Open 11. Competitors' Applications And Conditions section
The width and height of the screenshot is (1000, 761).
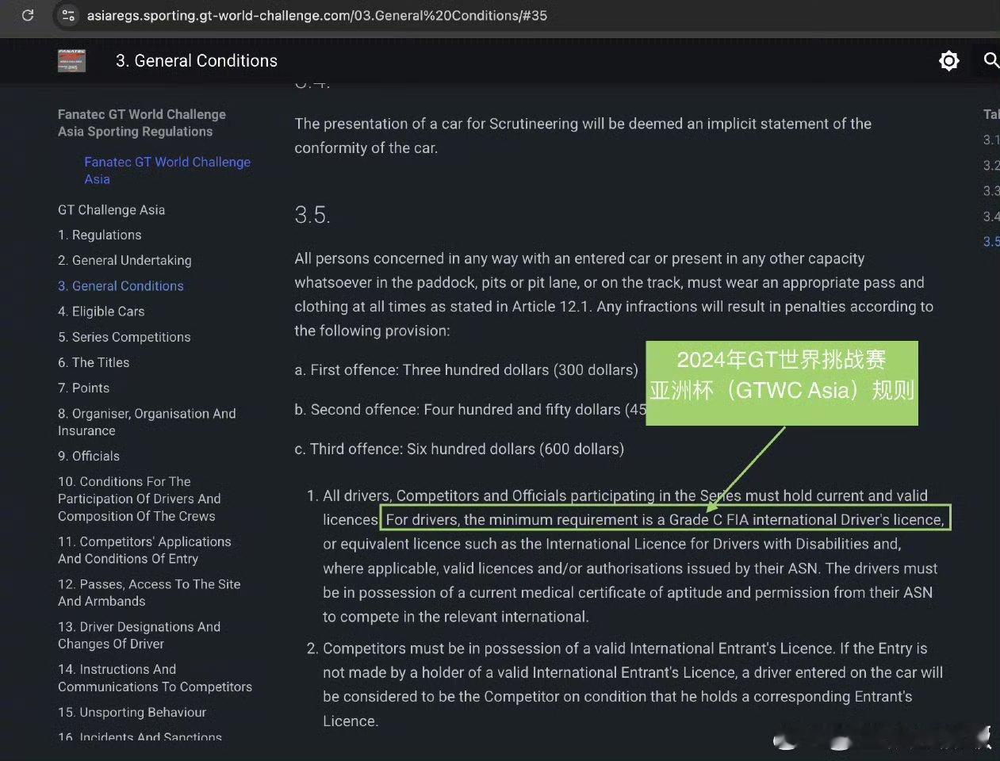(x=144, y=550)
